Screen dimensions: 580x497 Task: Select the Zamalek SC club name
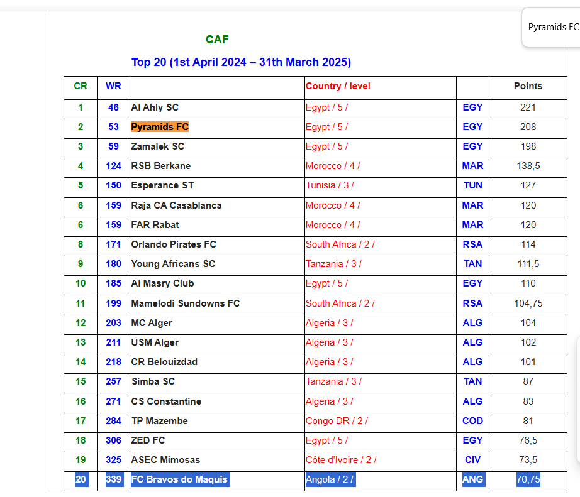[x=157, y=146]
